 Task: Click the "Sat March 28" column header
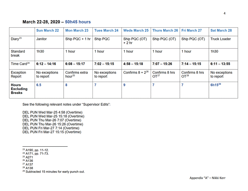[221, 30]
